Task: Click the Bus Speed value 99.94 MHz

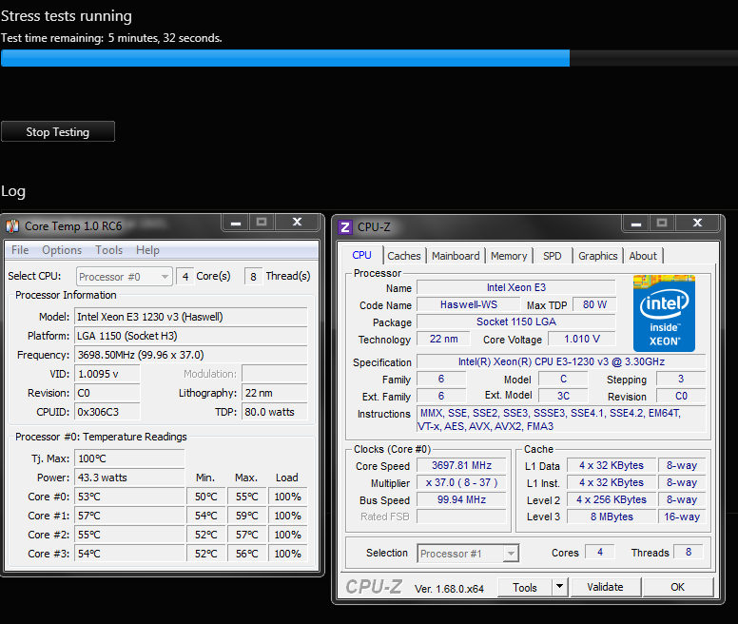Action: (x=461, y=499)
